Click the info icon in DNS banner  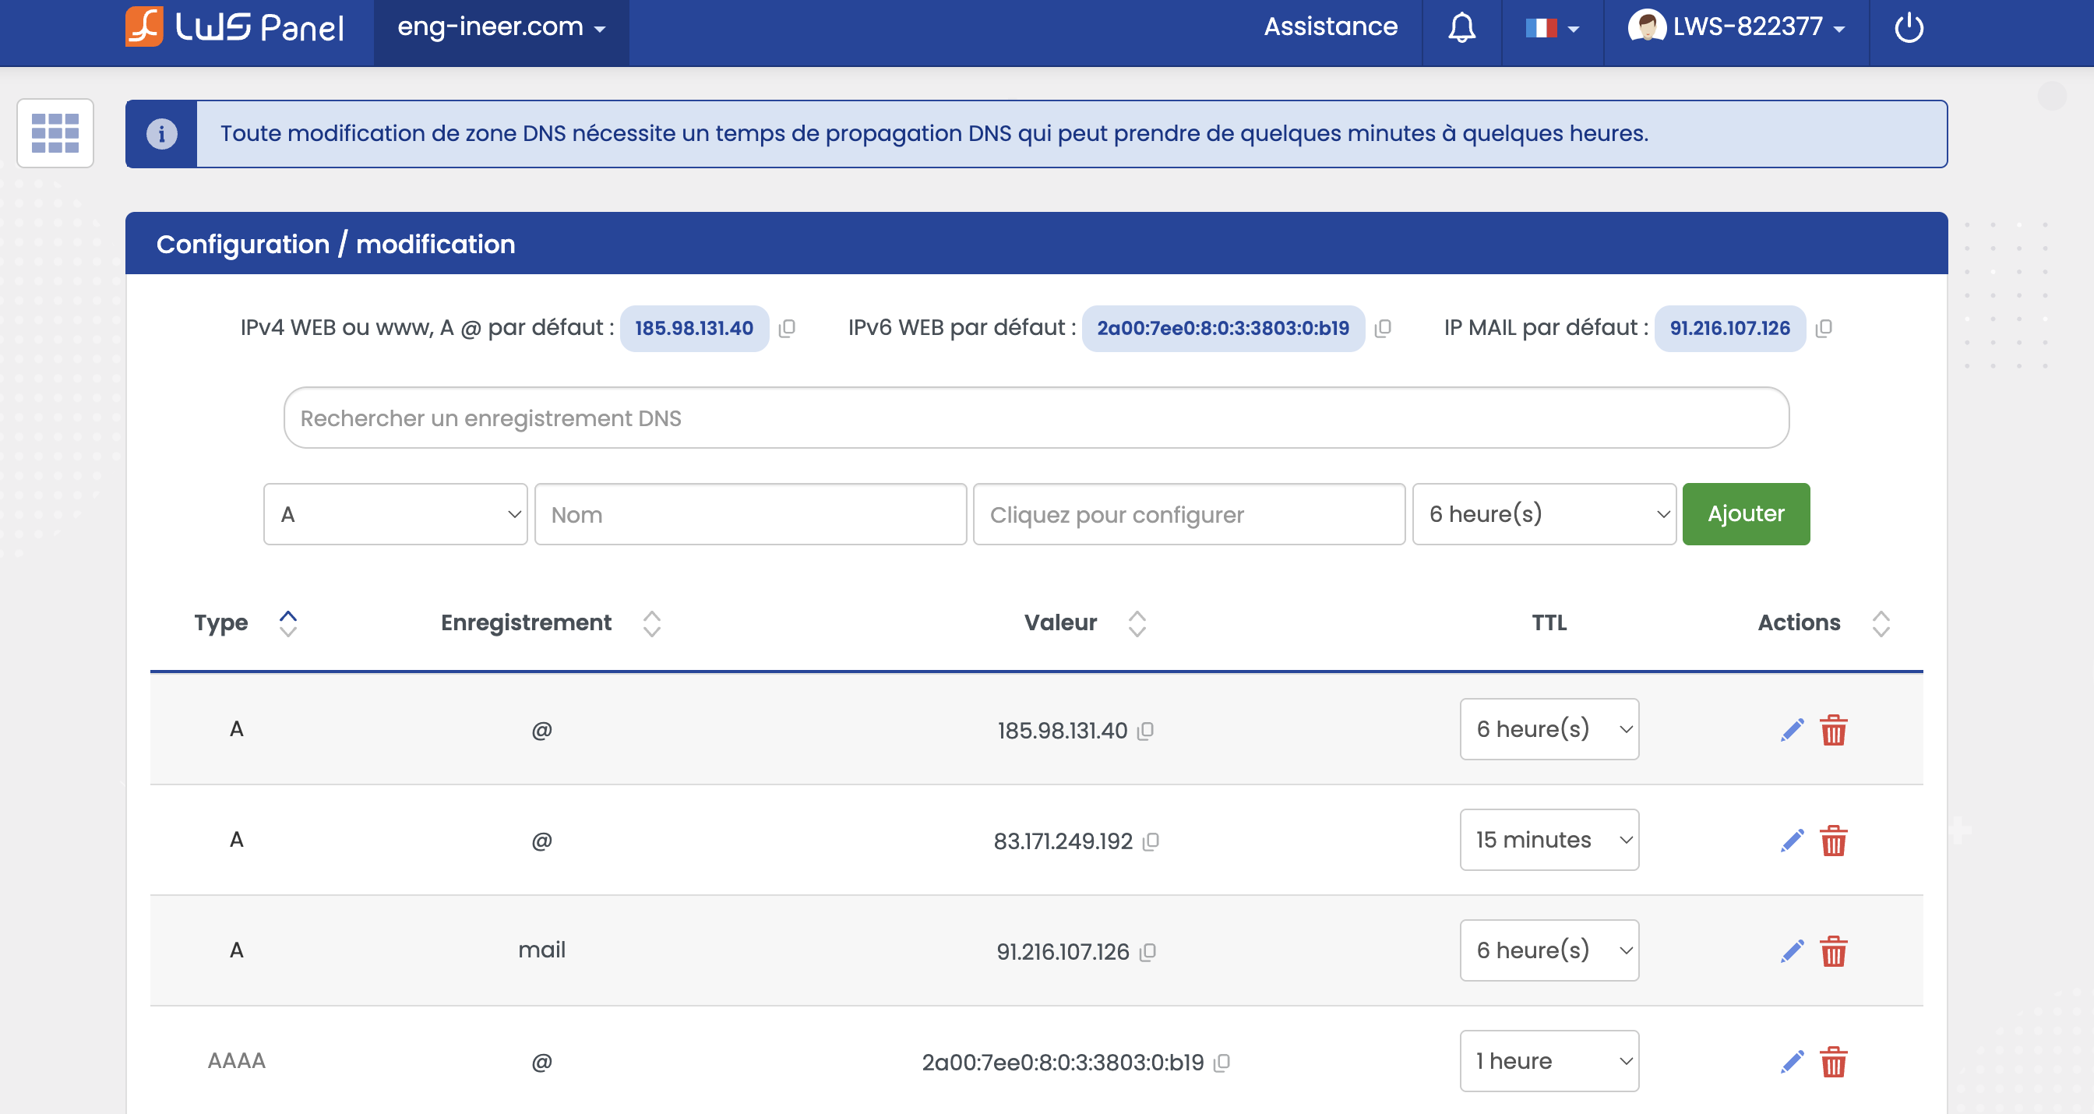coord(161,134)
